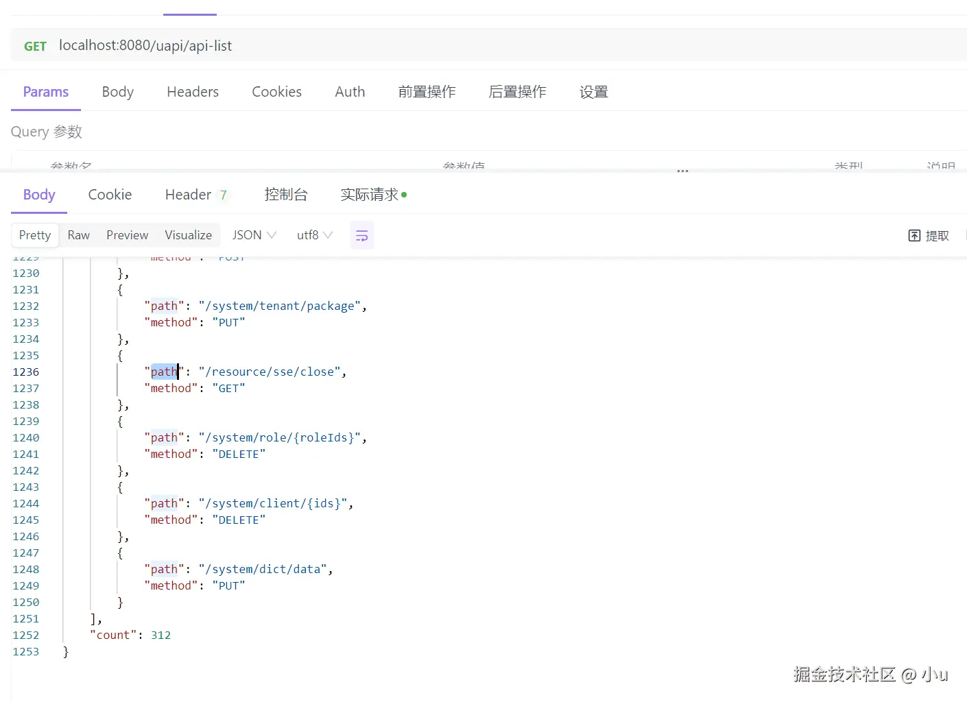Viewport: 967px width, 702px height.
Task: Open the 实际请求 tab
Action: (373, 195)
